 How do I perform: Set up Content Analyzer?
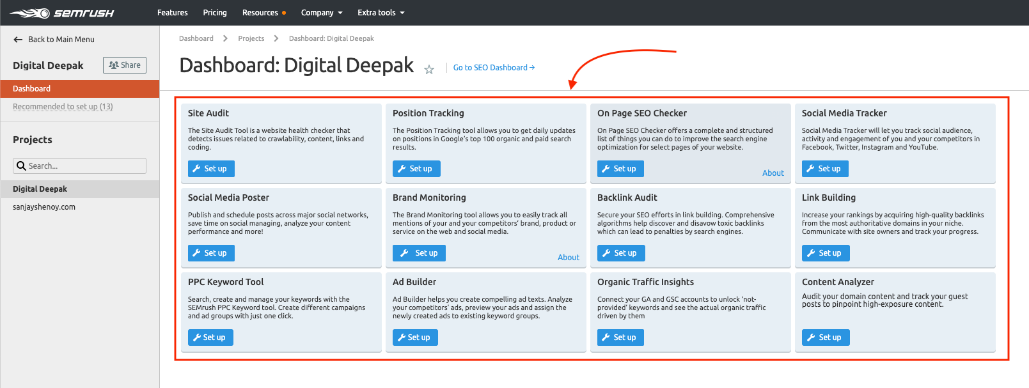[826, 338]
